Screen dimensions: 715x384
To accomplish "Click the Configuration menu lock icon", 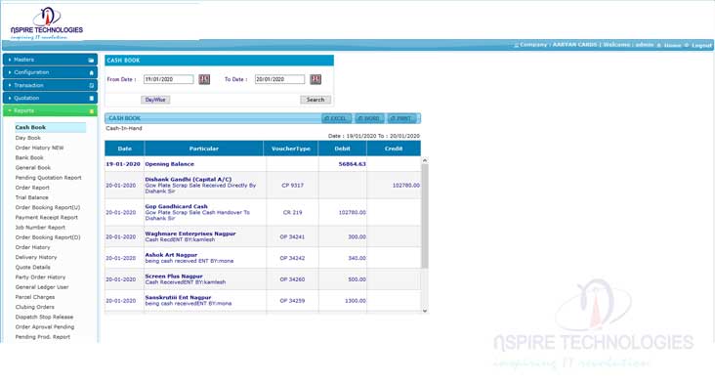I will point(91,72).
